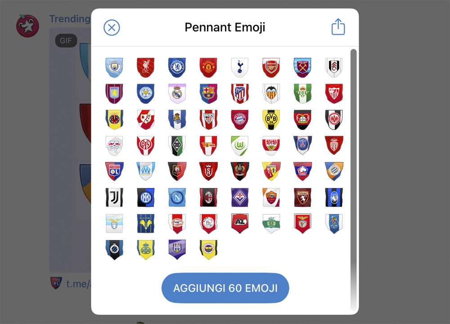This screenshot has height=324, width=450.
Task: Select the Juventus black-and-white pennant
Action: point(114,198)
